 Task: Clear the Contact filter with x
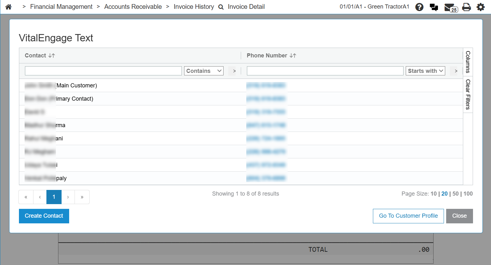[234, 71]
